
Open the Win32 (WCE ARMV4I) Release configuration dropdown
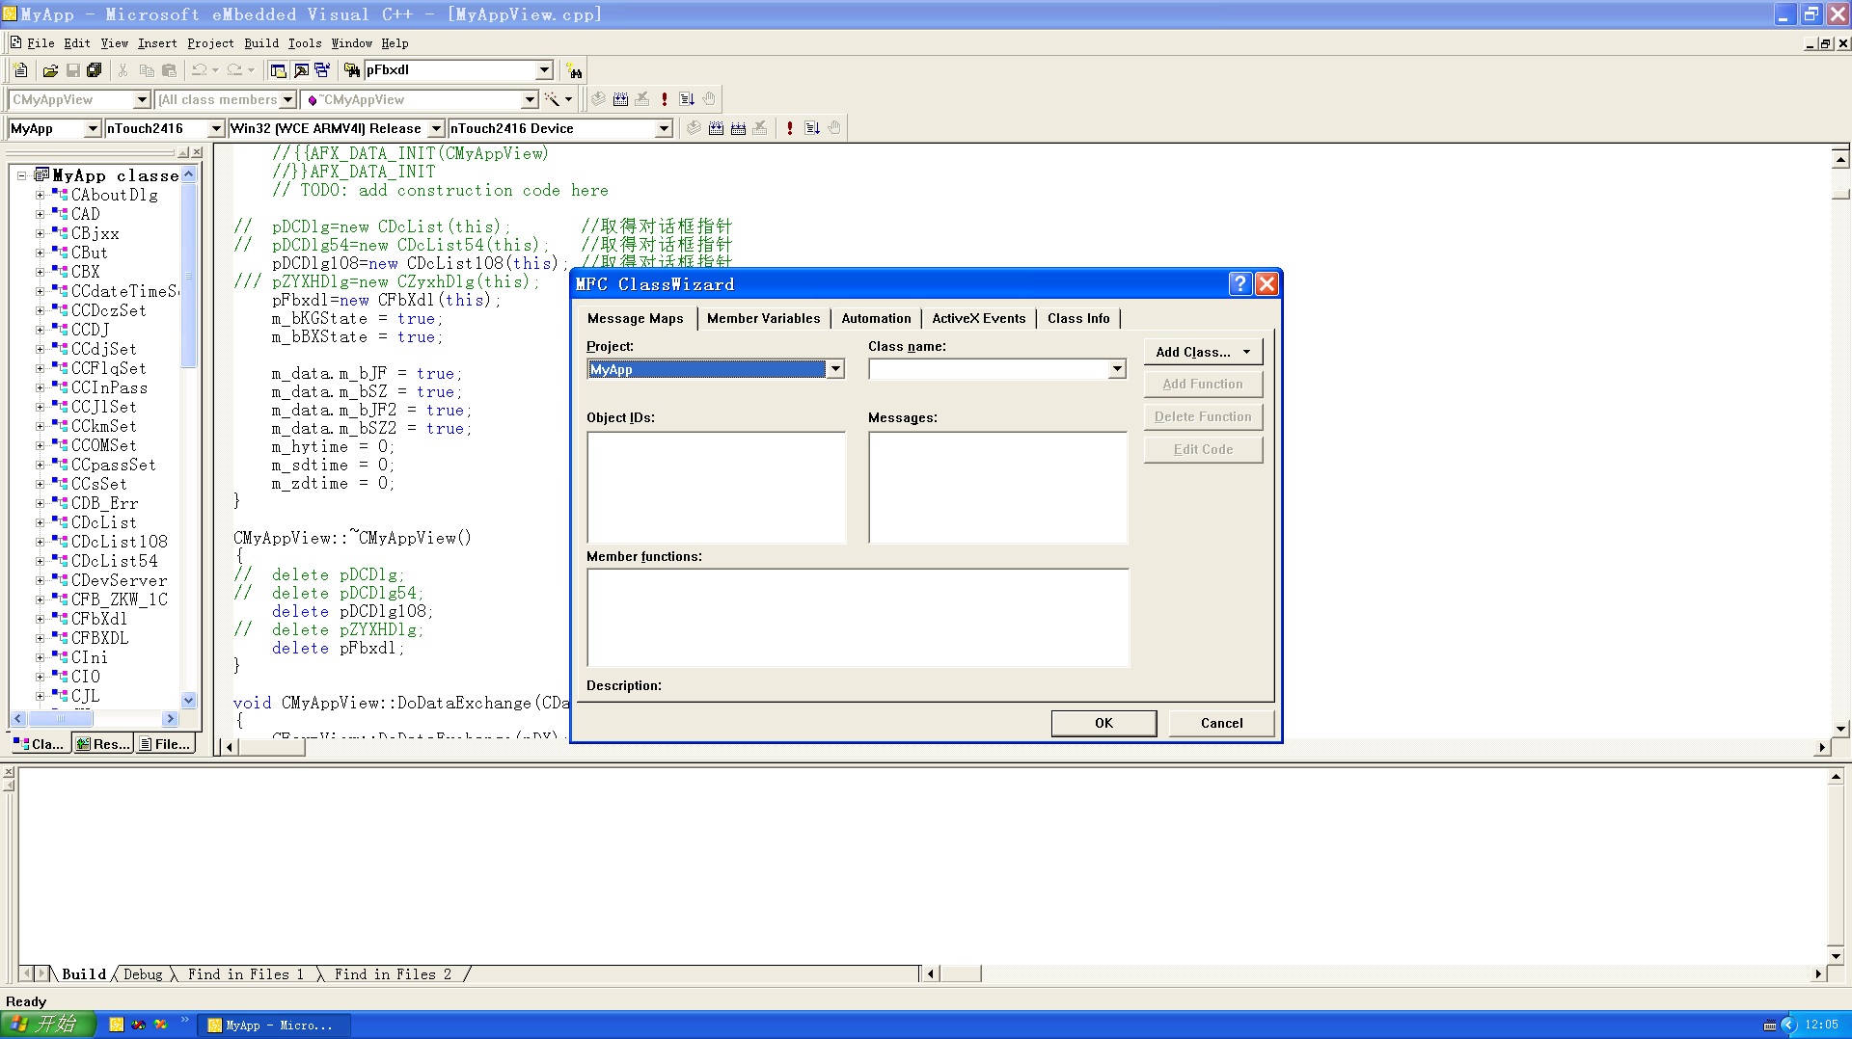436,128
